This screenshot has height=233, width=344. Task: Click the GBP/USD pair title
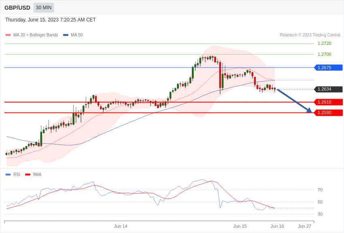[17, 8]
